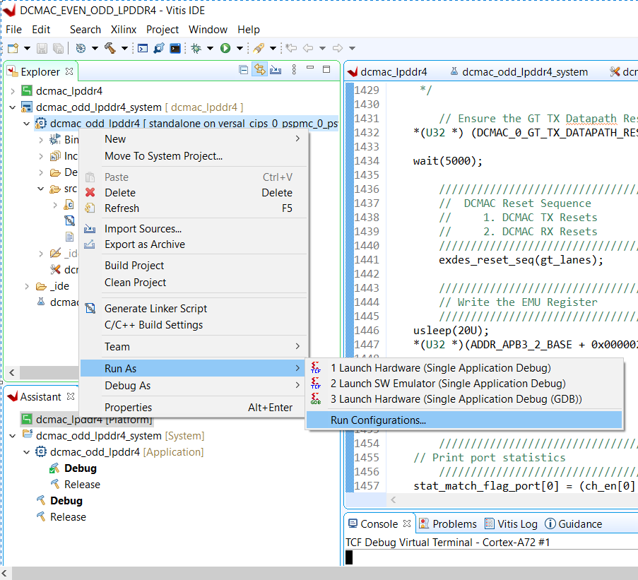
Task: Open the Xilinx menu in menu bar
Action: tap(123, 30)
